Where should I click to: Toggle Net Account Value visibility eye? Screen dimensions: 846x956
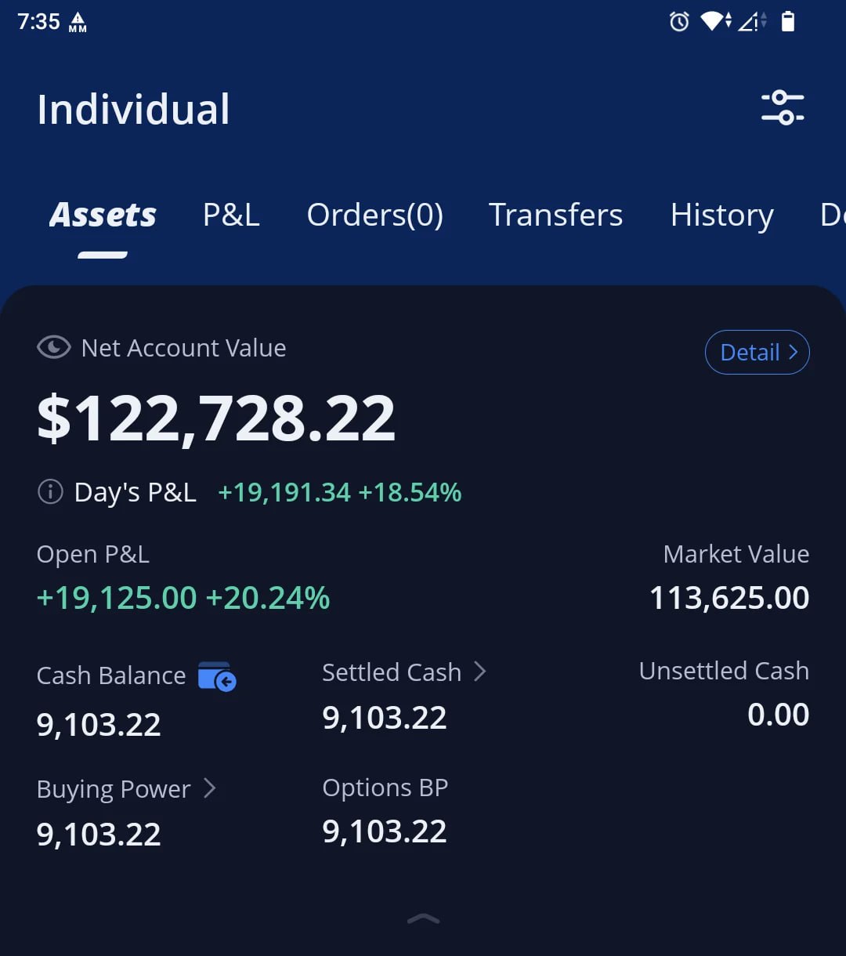pyautogui.click(x=53, y=347)
